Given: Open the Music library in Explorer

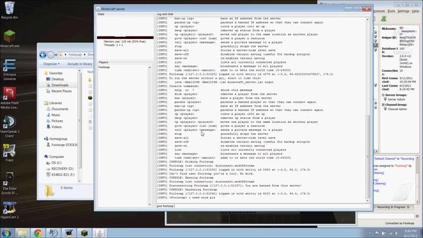Looking at the screenshot, I should [56, 114].
